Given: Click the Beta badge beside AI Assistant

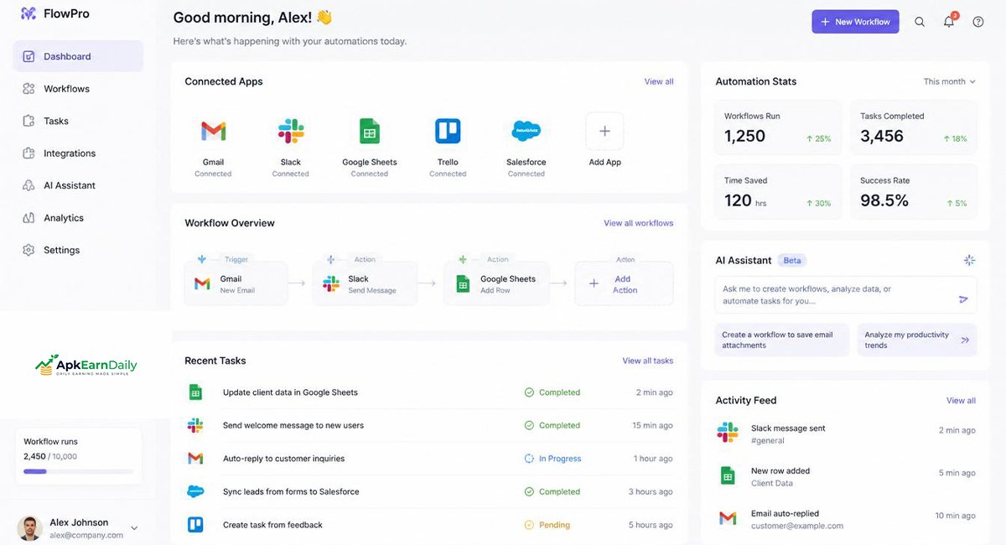Looking at the screenshot, I should coord(792,260).
